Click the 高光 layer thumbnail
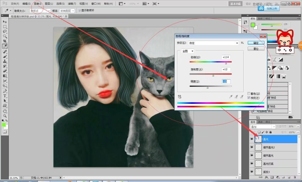The image size is (302, 182). point(258,139)
